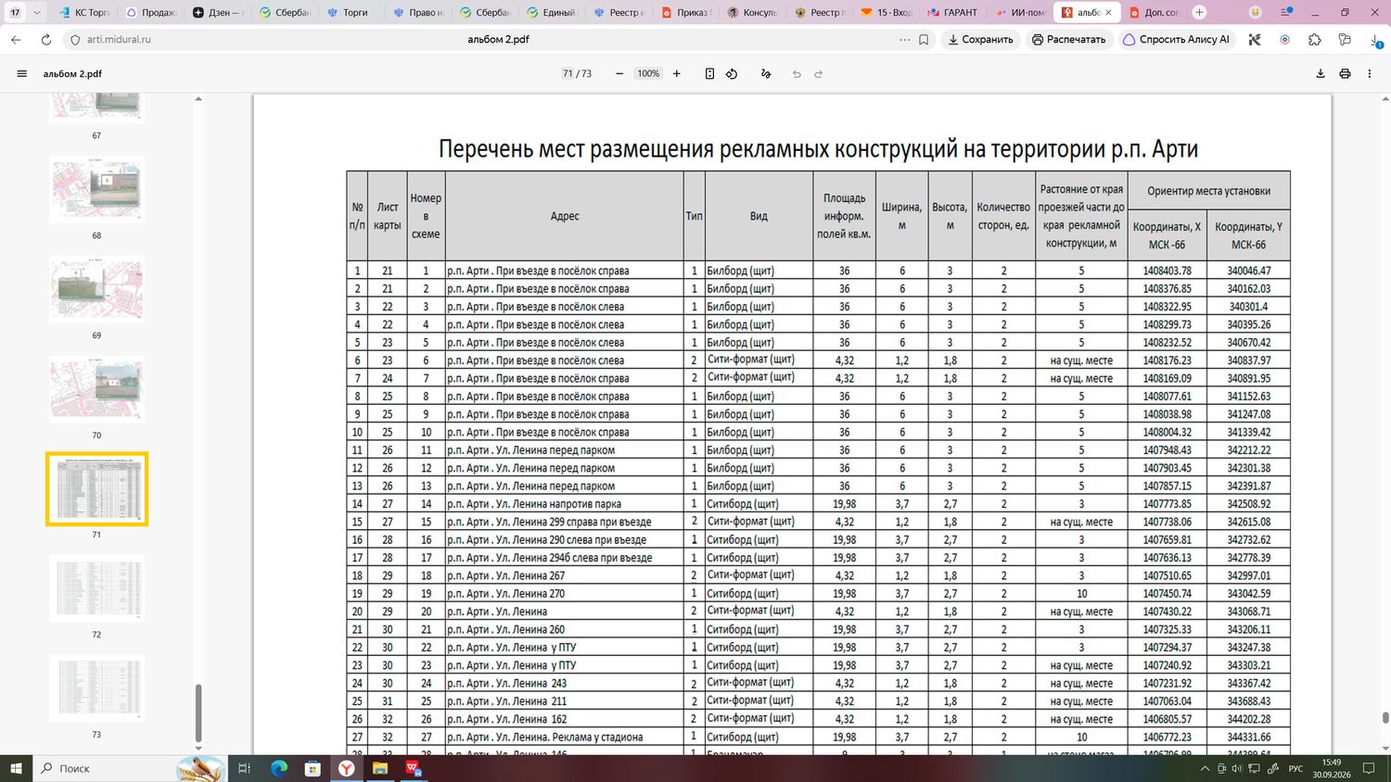The image size is (1391, 782).
Task: Open browser extensions puzzle icon
Action: 1315,40
